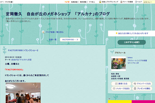Click the search input field at top
155x103 pixels.
[149, 2]
